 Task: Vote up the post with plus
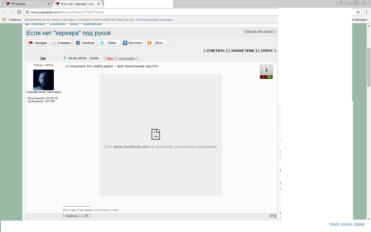pos(269,77)
